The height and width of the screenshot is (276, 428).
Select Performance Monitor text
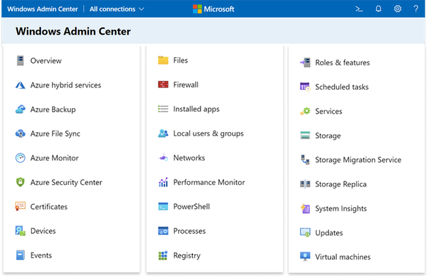[x=209, y=182]
